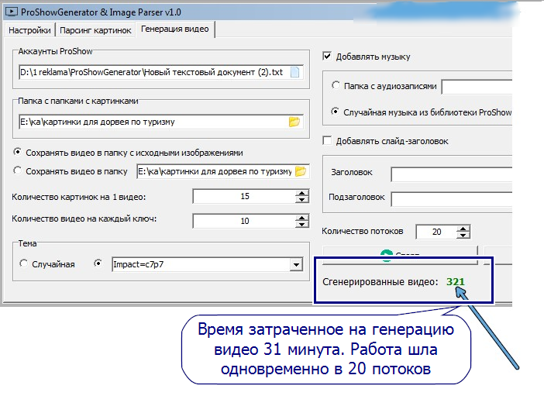The width and height of the screenshot is (544, 413).
Task: Click the Сгенерированные видео label
Action: point(380,282)
